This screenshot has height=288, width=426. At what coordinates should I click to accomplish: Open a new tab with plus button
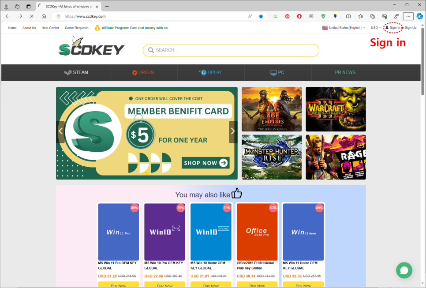[x=107, y=6]
